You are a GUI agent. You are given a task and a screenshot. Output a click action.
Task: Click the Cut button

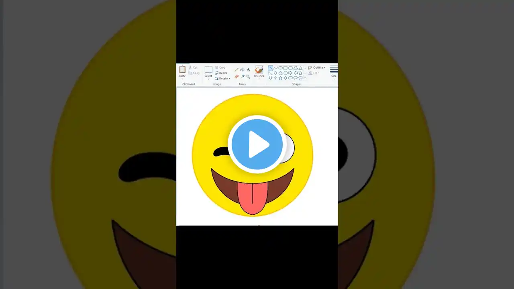pos(193,67)
